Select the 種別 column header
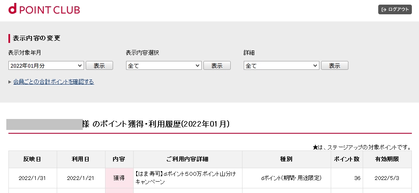The width and height of the screenshot is (419, 193). [x=286, y=159]
